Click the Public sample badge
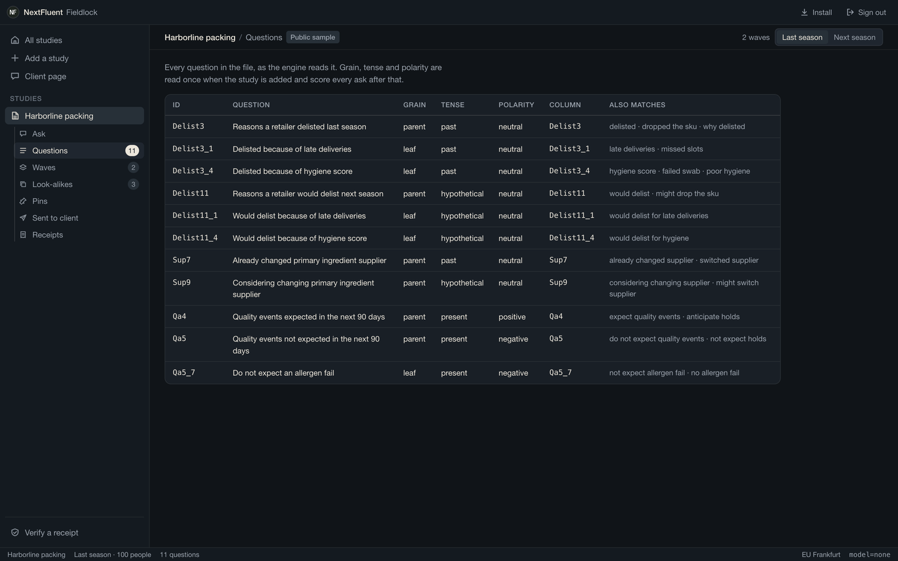Screen dimensions: 898x561 312,37
